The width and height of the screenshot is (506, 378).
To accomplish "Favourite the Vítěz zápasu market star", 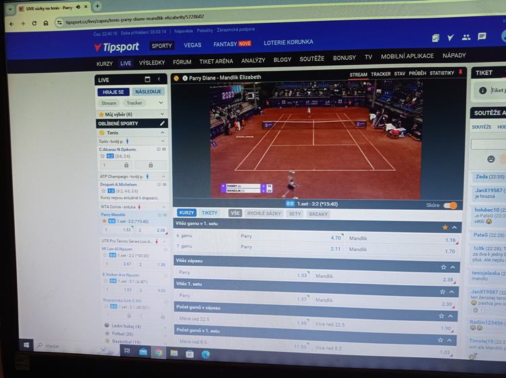I will [x=443, y=267].
